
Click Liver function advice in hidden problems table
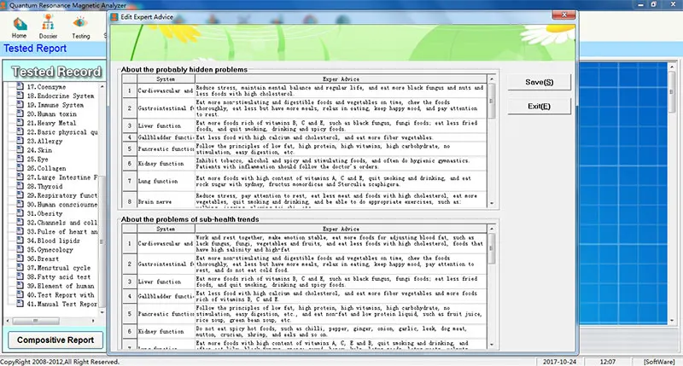(x=341, y=126)
